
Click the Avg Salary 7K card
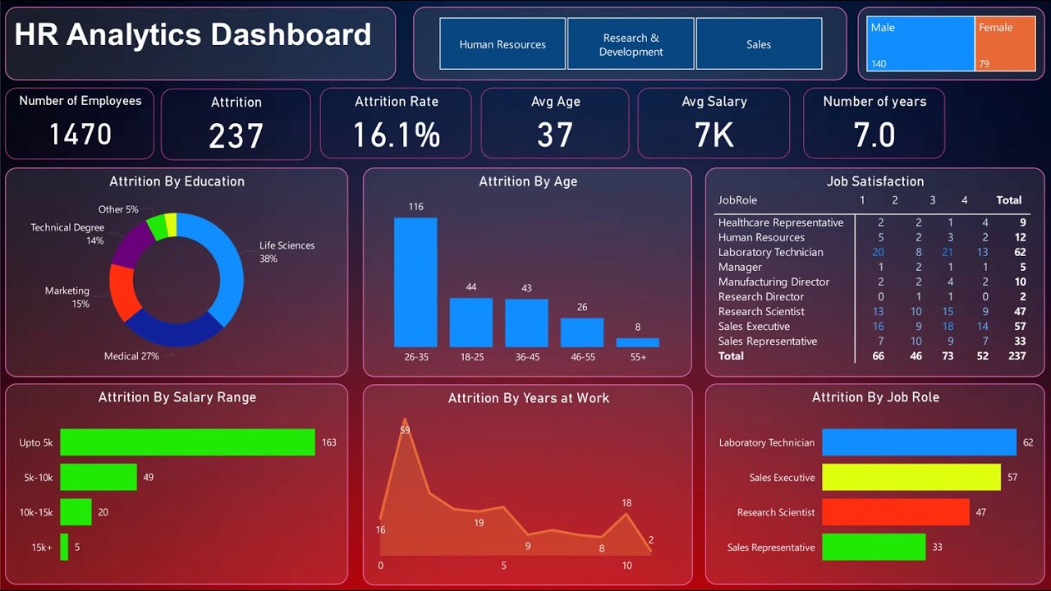pos(714,123)
